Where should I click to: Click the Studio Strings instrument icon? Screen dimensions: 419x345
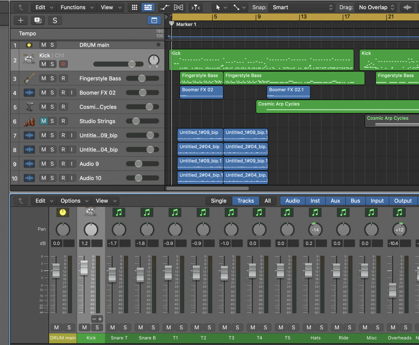click(29, 121)
